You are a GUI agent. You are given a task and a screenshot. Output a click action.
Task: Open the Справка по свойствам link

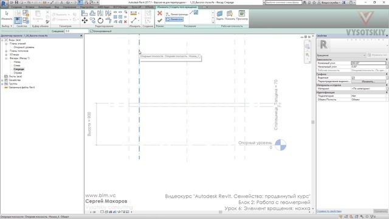329,211
